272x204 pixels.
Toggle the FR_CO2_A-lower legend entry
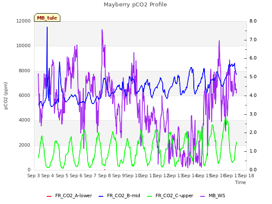[x=69, y=195]
